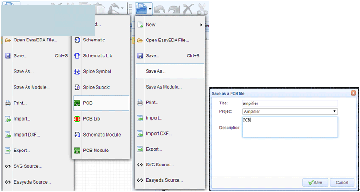
Task: Select Export... in right menu
Action: 170,149
